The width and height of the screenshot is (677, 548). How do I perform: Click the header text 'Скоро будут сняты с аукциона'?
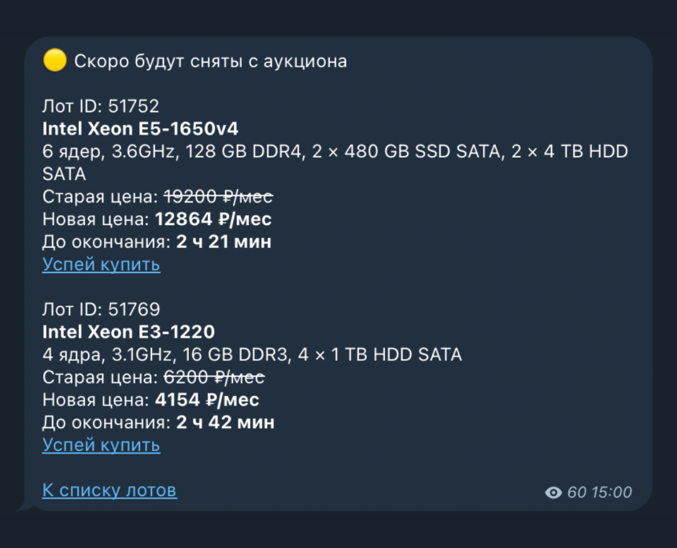click(211, 60)
